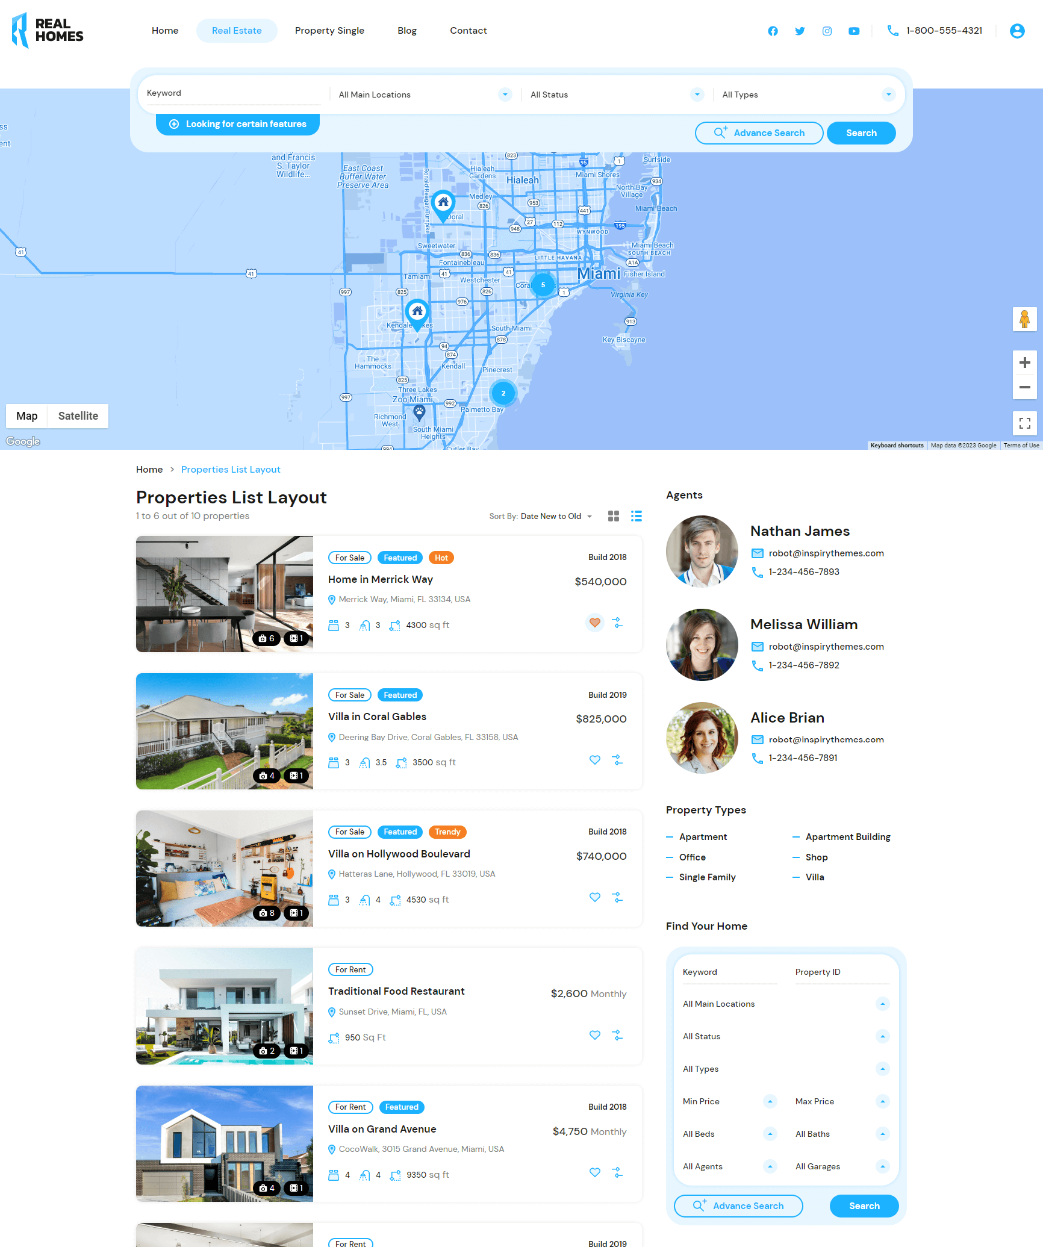Screen dimensions: 1043x1247
Task: Zoom out on the map
Action: [x=1024, y=387]
